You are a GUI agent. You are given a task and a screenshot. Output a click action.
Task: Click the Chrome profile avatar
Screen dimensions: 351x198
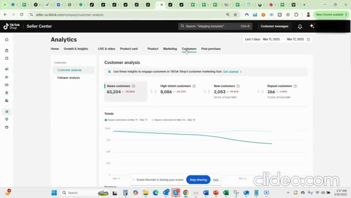point(308,15)
